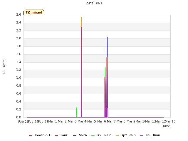Click the 2.0 y-axis tick value
Viewport: 188px width, 141px height.
pyautogui.click(x=19, y=38)
